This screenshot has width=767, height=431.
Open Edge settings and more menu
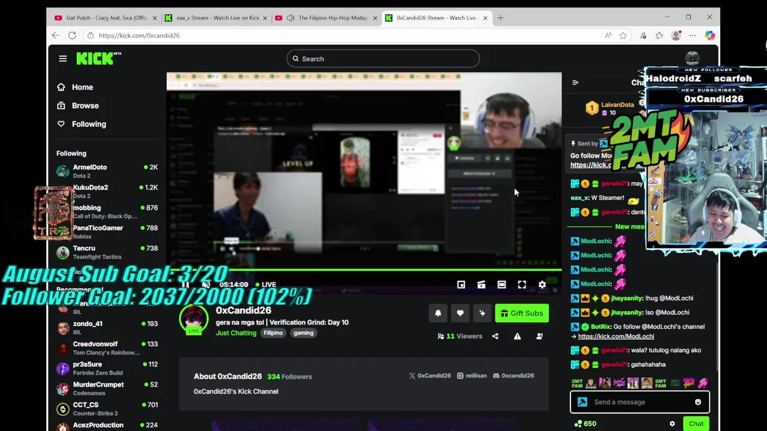(693, 36)
